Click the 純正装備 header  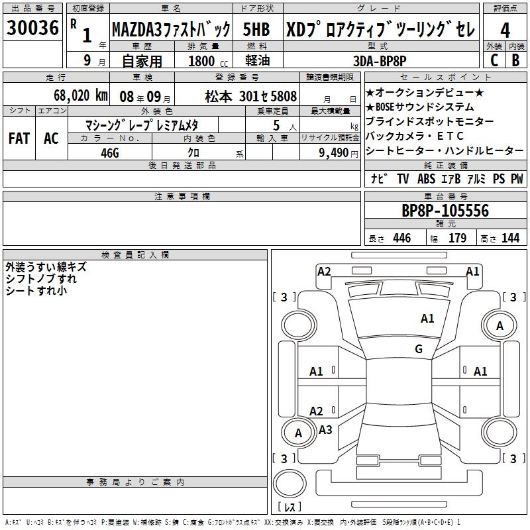point(445,165)
